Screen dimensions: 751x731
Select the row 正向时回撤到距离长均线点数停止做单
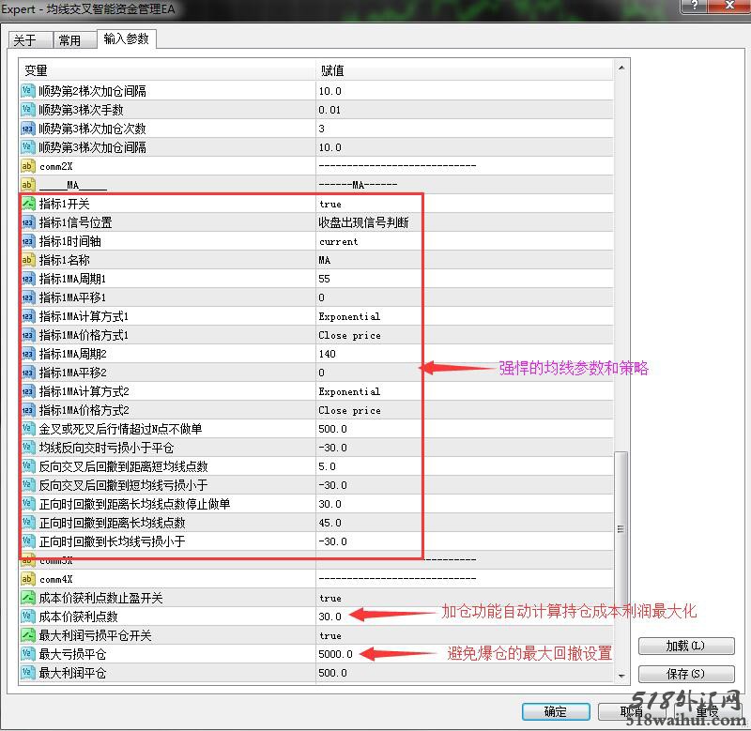(x=316, y=504)
